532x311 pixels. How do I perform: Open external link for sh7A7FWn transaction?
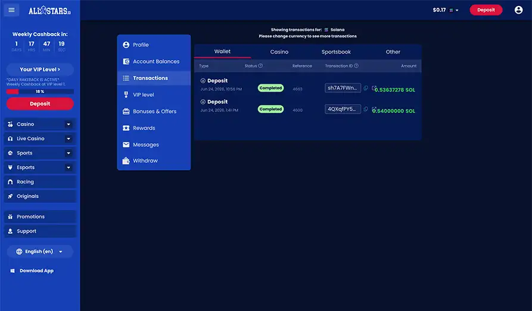point(374,88)
